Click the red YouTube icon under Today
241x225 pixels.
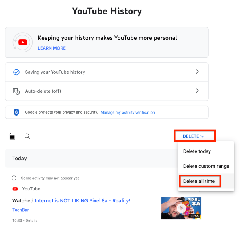[15, 189]
